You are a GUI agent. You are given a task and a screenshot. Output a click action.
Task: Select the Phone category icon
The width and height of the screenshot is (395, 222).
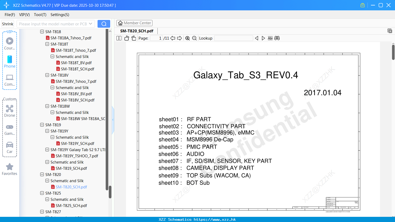pyautogui.click(x=10, y=62)
